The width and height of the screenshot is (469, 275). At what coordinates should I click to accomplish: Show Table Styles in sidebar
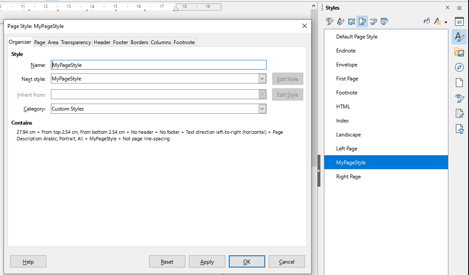(384, 21)
